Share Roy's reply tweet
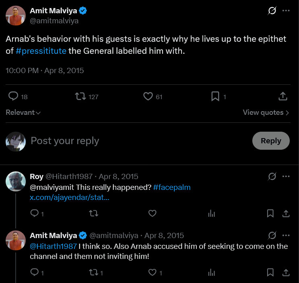This screenshot has height=283, width=299. [x=286, y=214]
